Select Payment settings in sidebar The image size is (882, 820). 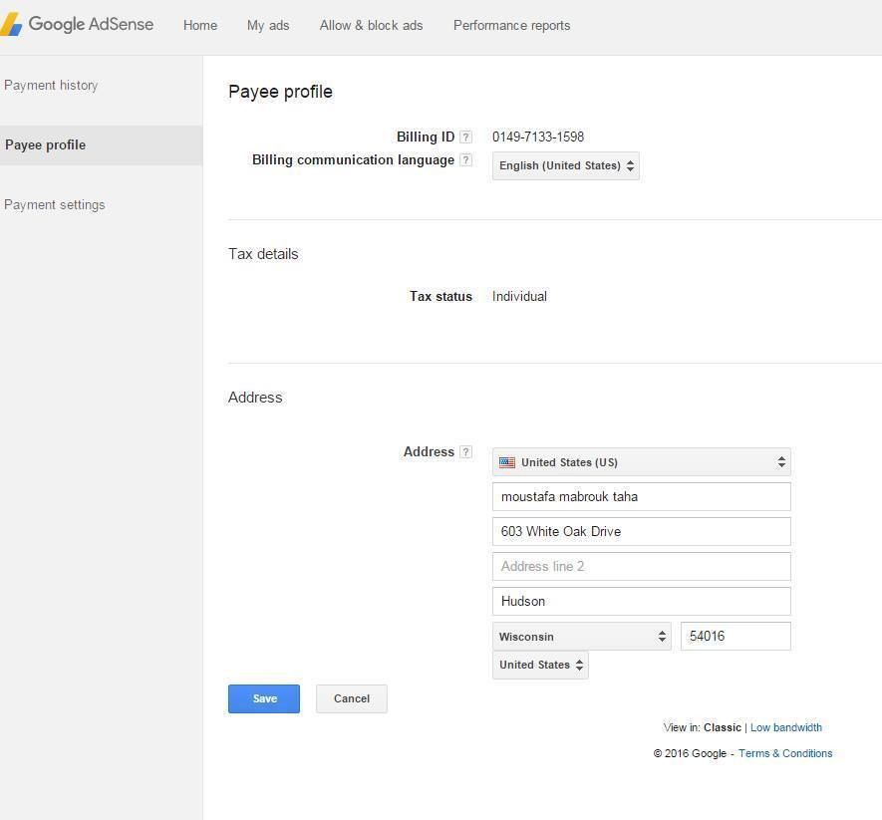click(x=55, y=205)
